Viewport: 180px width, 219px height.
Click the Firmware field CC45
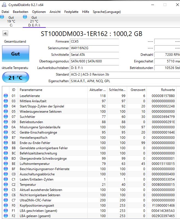pyautogui.click(x=95, y=41)
